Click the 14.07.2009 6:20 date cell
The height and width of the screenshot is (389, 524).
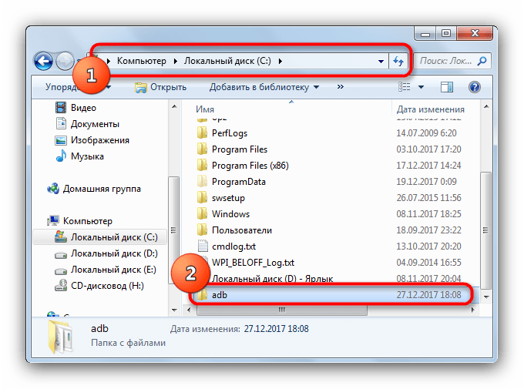click(426, 133)
